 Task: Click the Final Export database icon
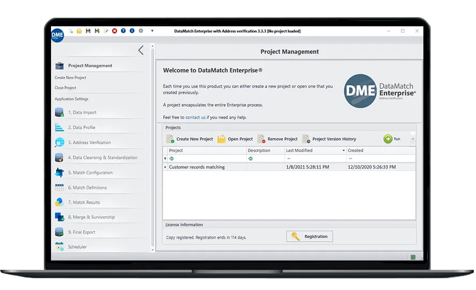pos(60,232)
